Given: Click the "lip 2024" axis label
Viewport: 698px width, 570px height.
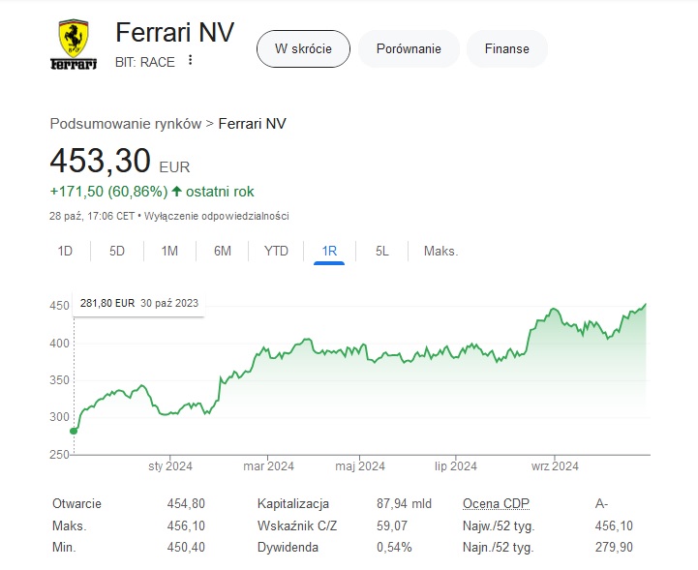Looking at the screenshot, I should (455, 466).
